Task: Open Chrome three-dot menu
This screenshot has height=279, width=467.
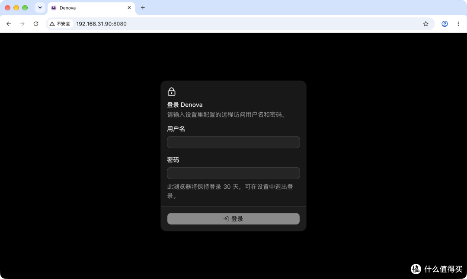Action: [x=458, y=24]
